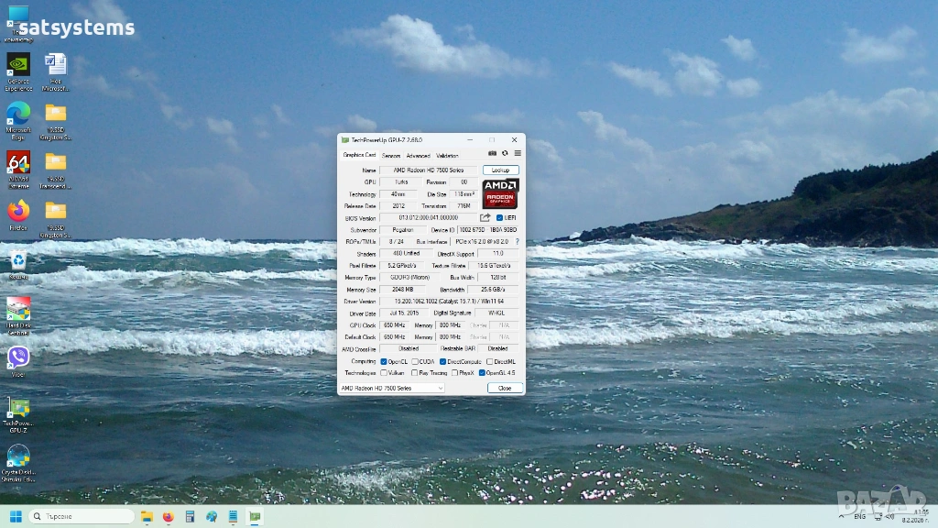Click the BIOS export share icon
Image resolution: width=938 pixels, height=528 pixels.
486,217
